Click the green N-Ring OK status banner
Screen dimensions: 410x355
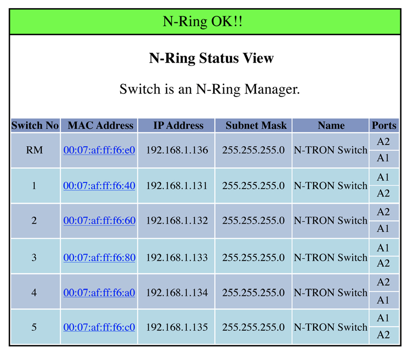point(205,21)
